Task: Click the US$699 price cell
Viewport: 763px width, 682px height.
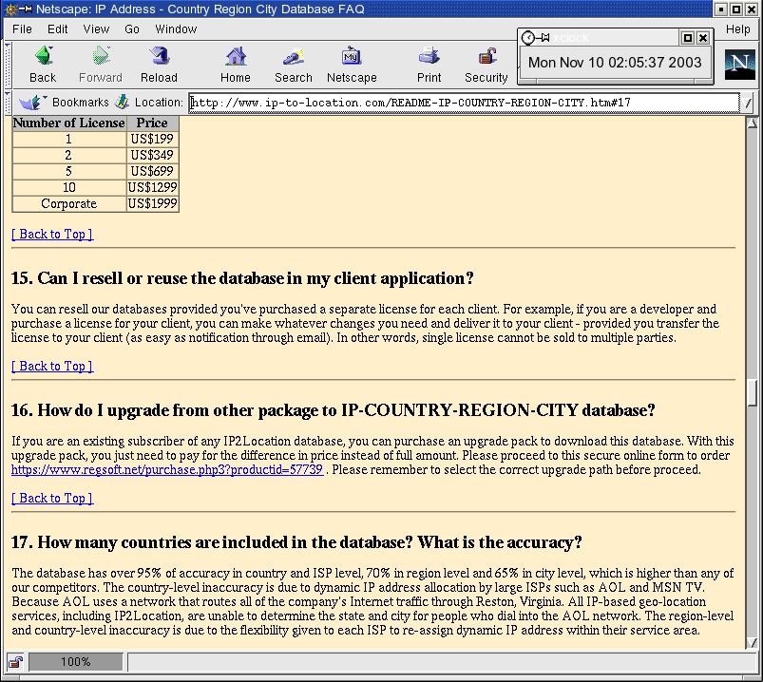Action: click(x=152, y=171)
